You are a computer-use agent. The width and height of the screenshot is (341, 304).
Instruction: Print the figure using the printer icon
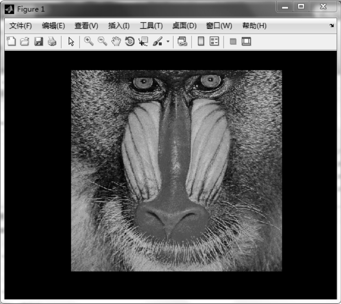pyautogui.click(x=52, y=42)
